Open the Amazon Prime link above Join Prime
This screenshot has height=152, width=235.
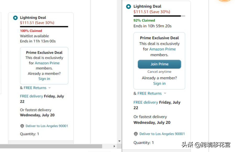pyautogui.click(x=163, y=49)
